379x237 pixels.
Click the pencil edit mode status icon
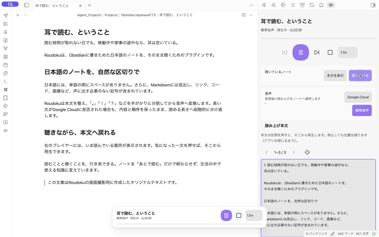[333, 234]
